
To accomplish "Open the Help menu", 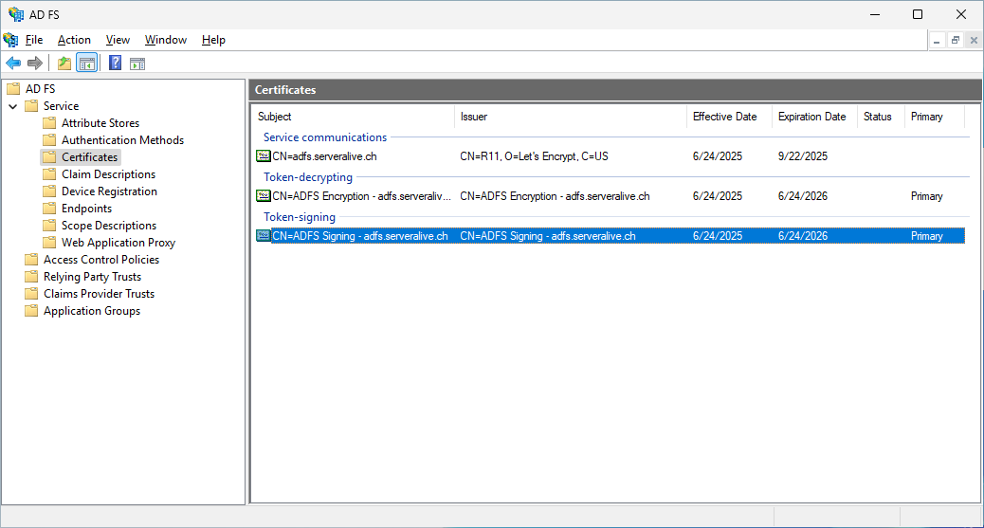I will (213, 40).
